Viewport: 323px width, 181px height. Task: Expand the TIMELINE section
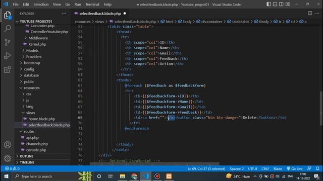tap(27, 162)
